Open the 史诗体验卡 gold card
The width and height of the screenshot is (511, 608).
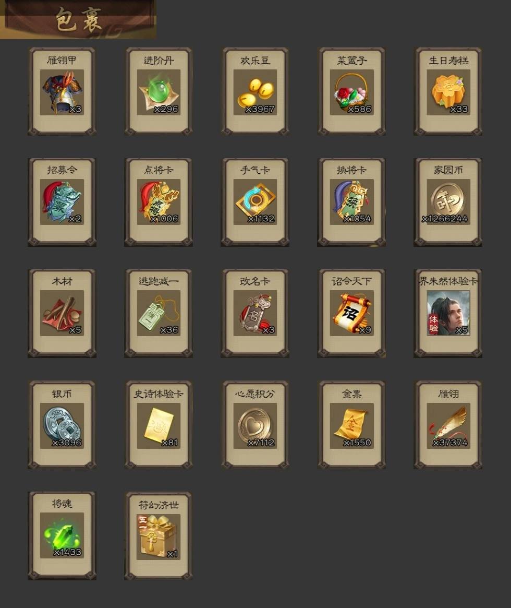pos(159,426)
